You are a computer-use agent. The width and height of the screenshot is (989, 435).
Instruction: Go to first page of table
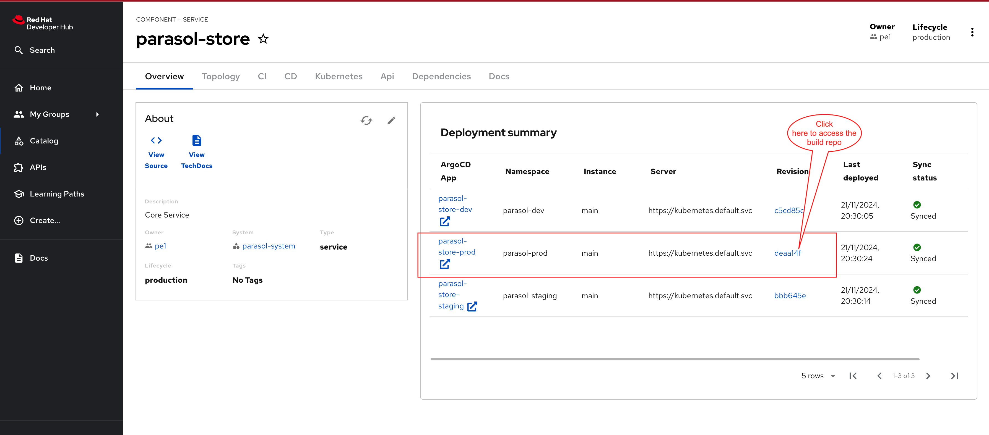pyautogui.click(x=853, y=376)
